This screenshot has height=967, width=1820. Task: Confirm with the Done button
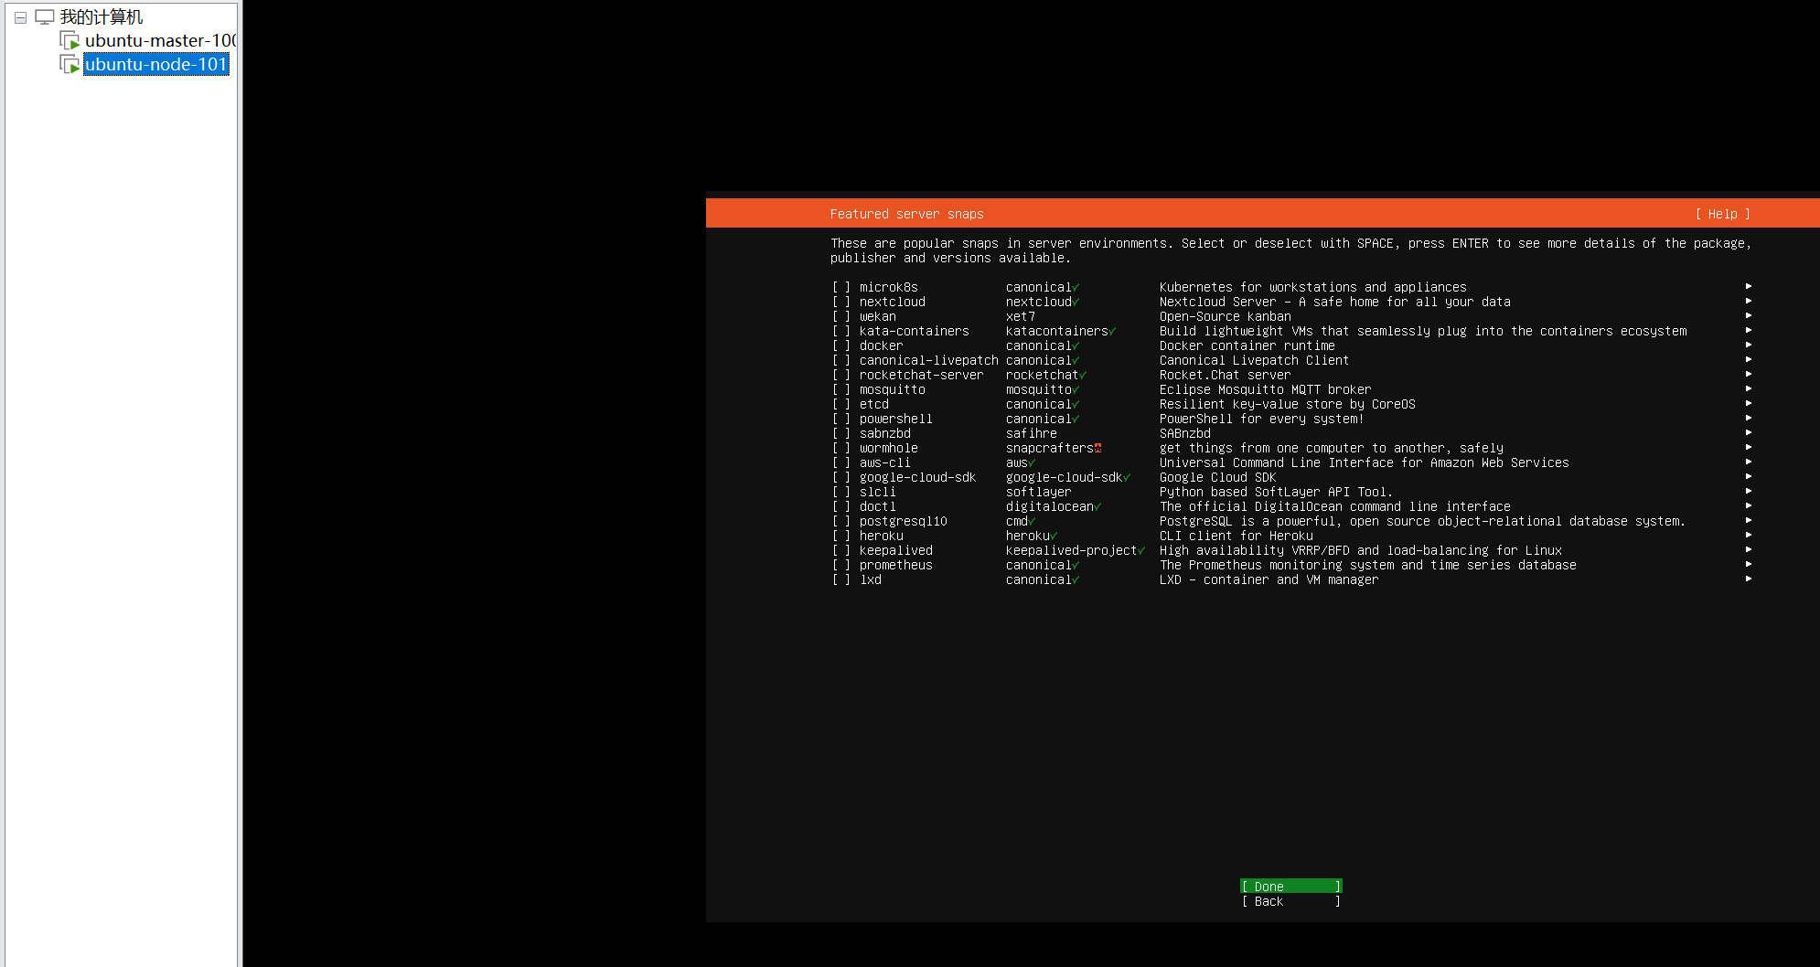click(1290, 887)
